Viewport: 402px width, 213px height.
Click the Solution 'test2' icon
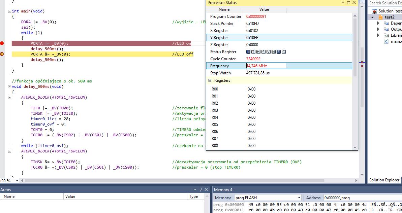[374, 11]
